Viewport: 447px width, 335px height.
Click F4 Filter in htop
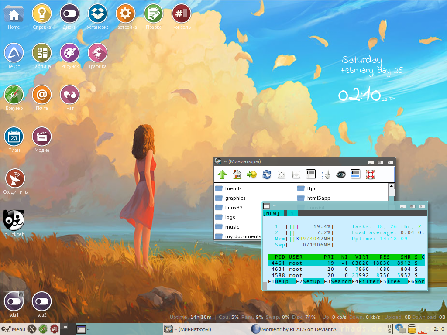(x=366, y=281)
